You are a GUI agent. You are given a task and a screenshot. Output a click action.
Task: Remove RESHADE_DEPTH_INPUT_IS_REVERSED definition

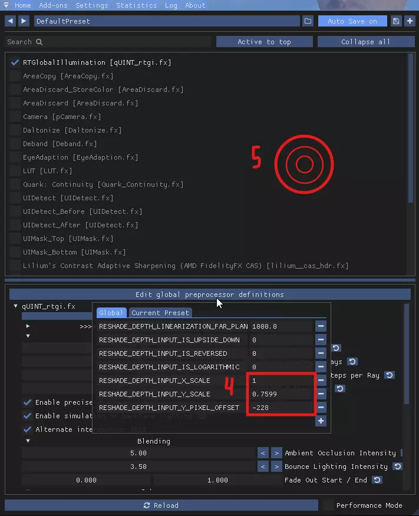click(321, 353)
